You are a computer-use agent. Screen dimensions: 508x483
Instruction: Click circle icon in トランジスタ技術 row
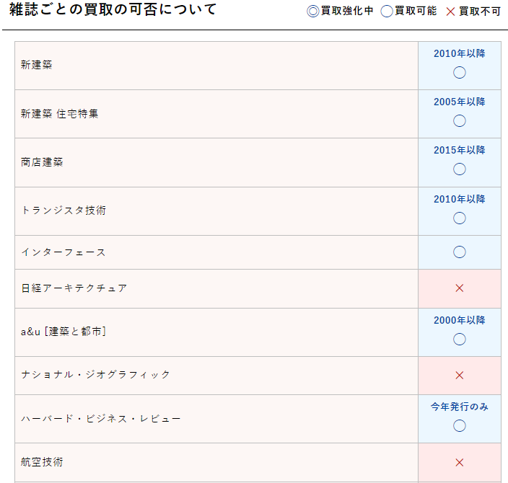click(459, 218)
